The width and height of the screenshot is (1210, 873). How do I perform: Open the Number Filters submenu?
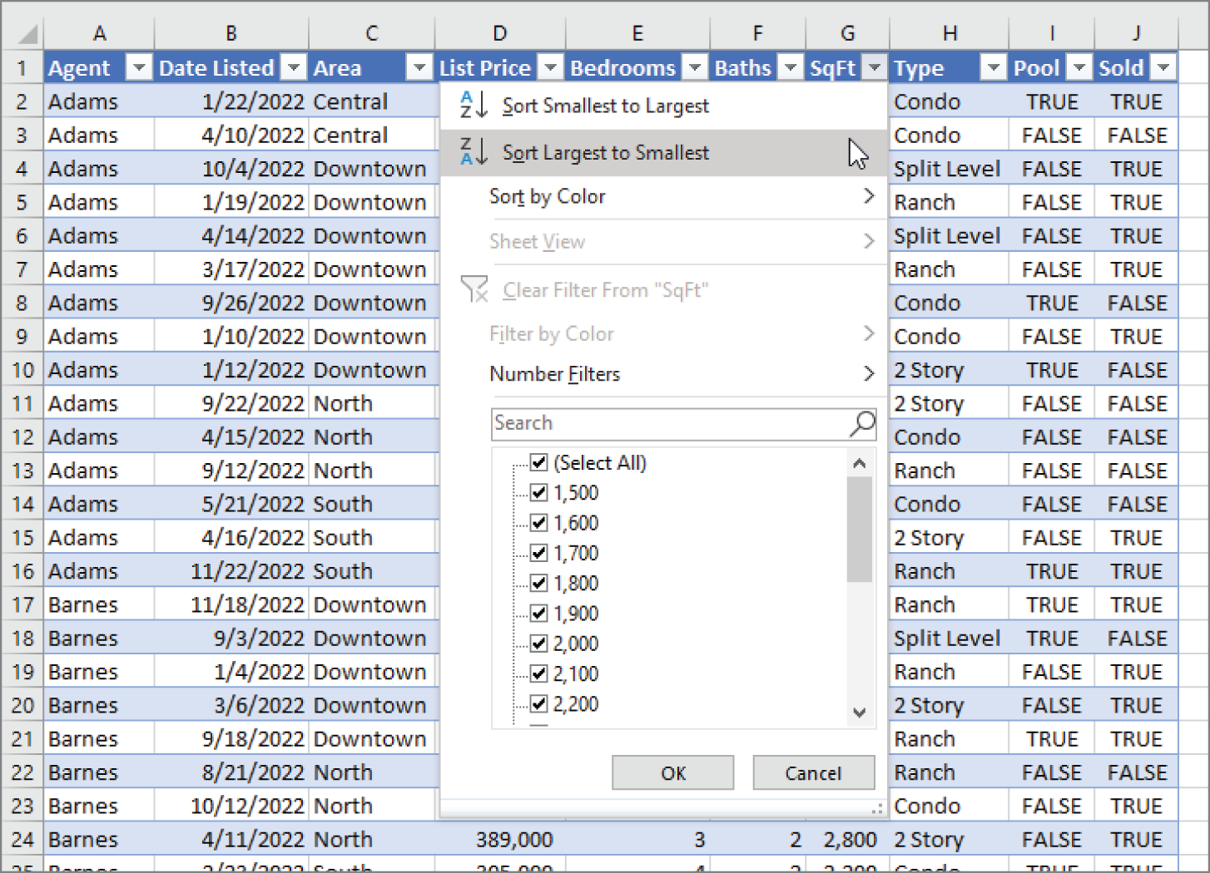[x=662, y=374]
